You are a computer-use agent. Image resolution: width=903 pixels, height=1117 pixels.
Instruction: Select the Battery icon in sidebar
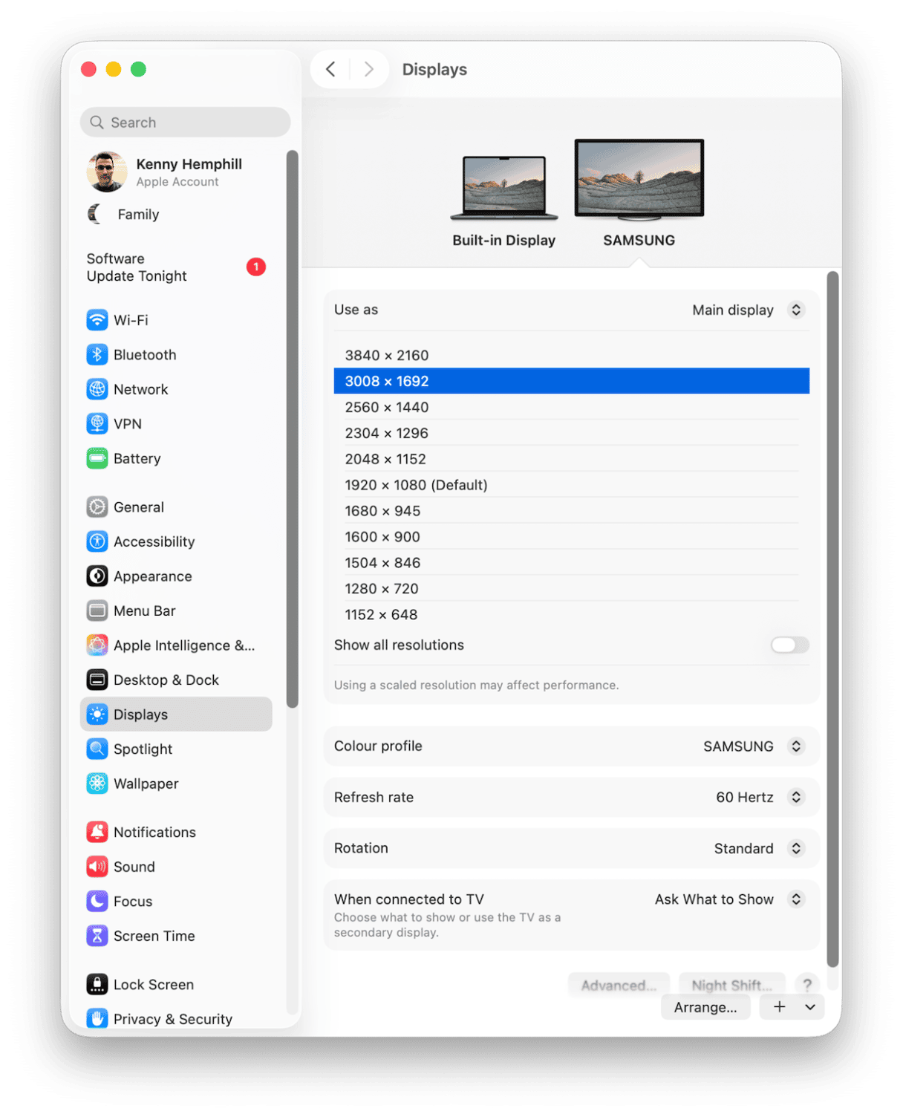tap(97, 459)
